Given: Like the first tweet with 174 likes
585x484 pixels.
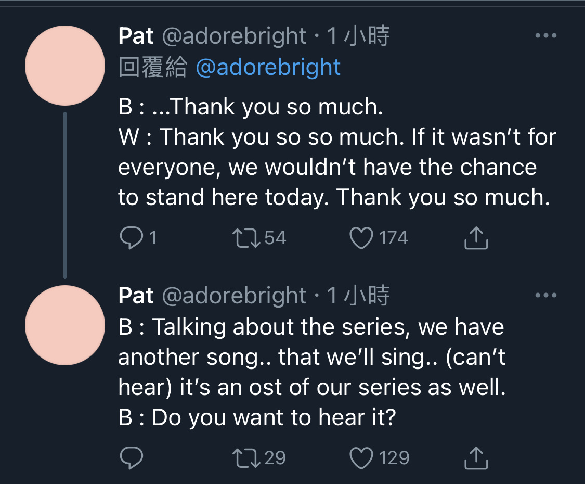Looking at the screenshot, I should (361, 238).
